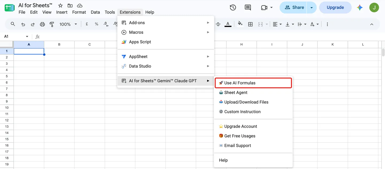Click the Sheets home logo icon
This screenshot has width=385, height=169.
pos(10,8)
